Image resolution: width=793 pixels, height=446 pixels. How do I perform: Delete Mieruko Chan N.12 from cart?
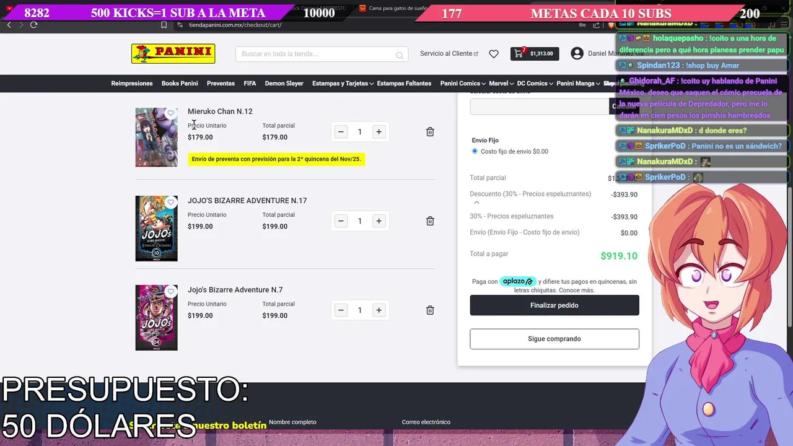pos(430,131)
